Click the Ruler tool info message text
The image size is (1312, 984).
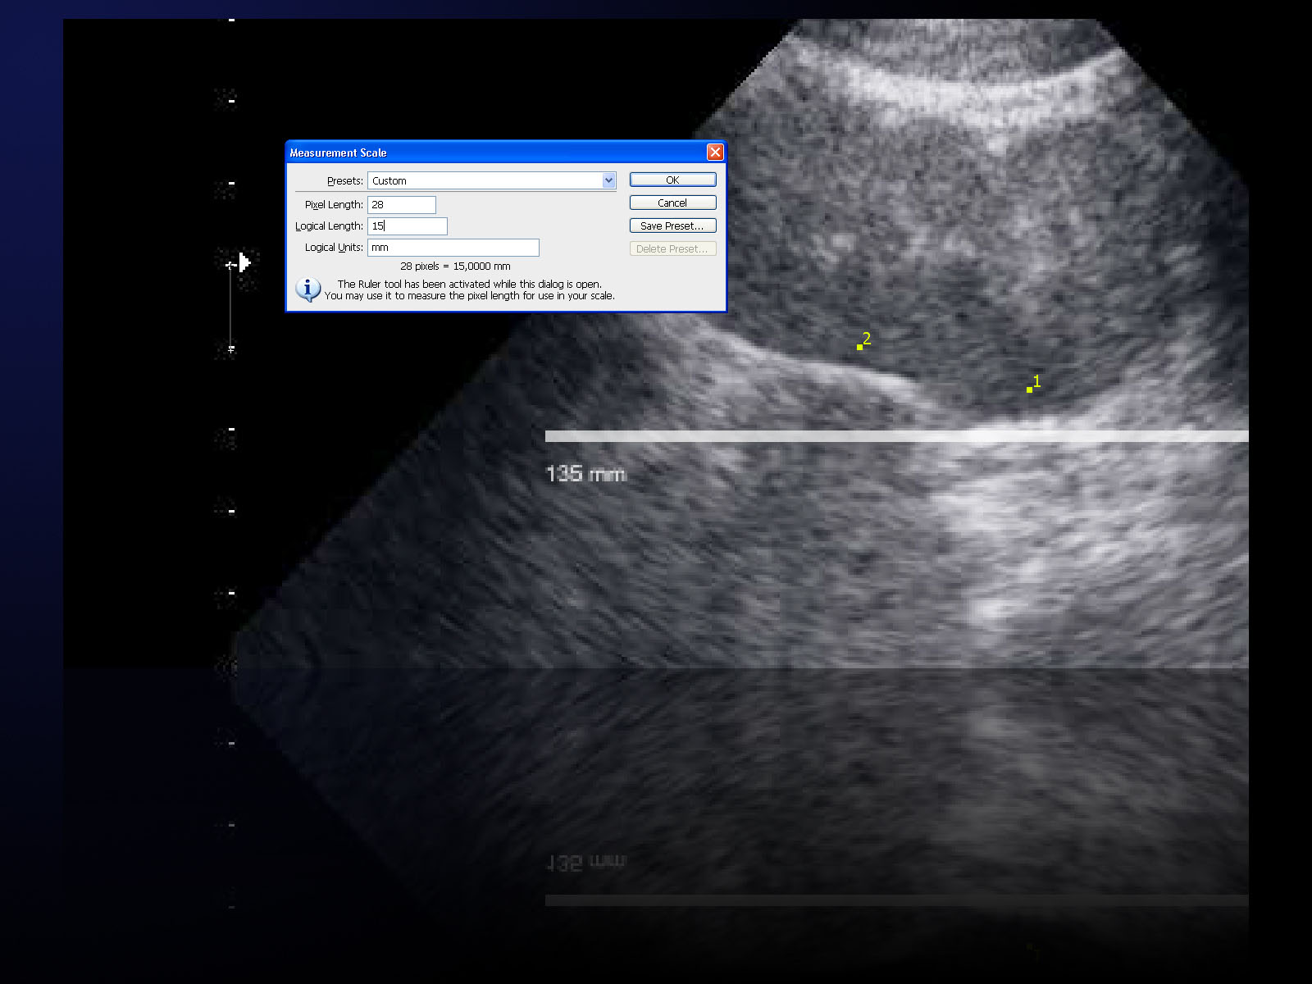(x=469, y=290)
